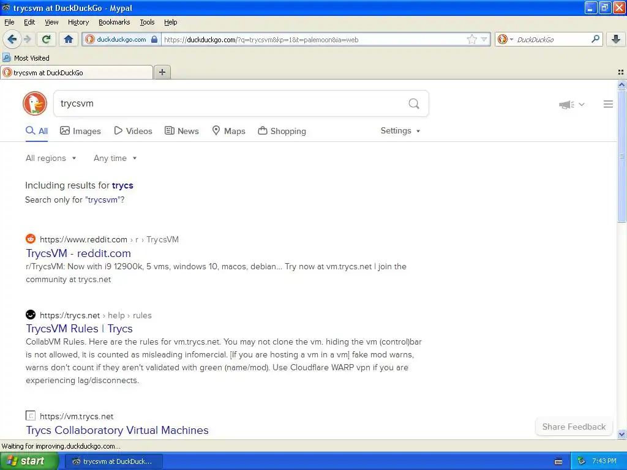Reload the page with the refresh icon
This screenshot has width=627, height=470.
click(47, 39)
